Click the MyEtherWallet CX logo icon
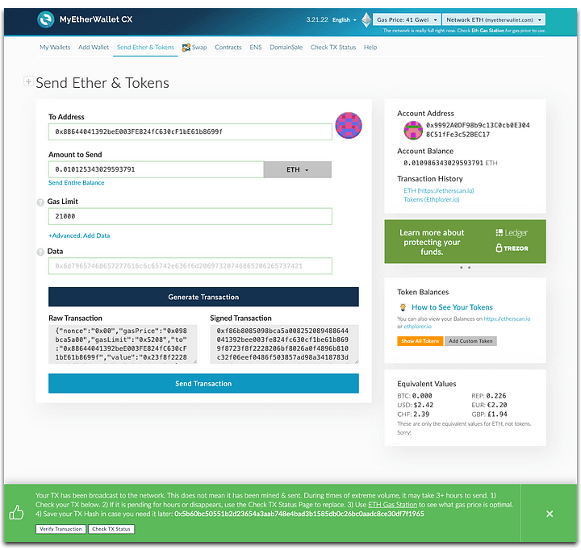581x550 pixels. 46,19
